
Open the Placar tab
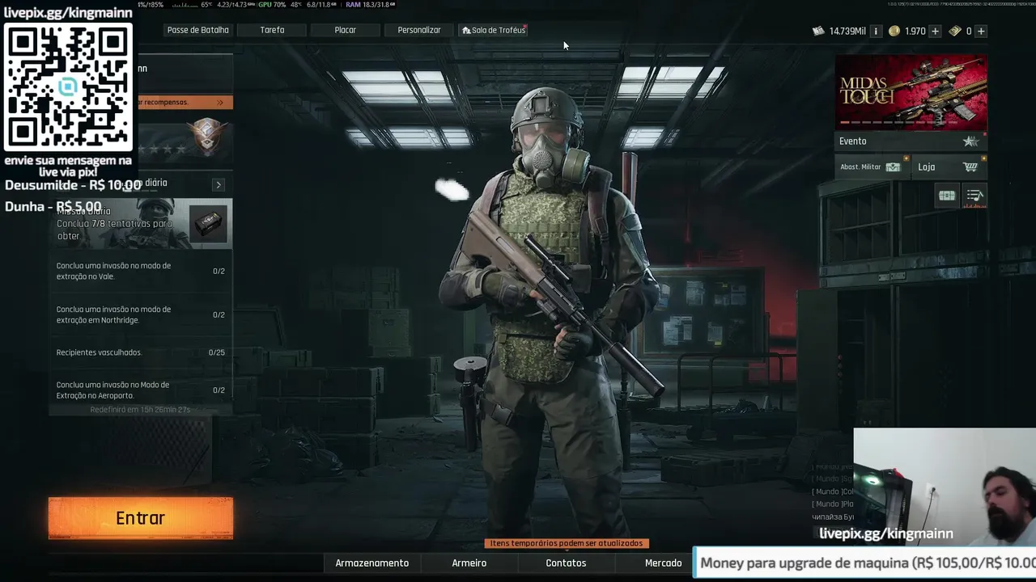click(x=346, y=30)
